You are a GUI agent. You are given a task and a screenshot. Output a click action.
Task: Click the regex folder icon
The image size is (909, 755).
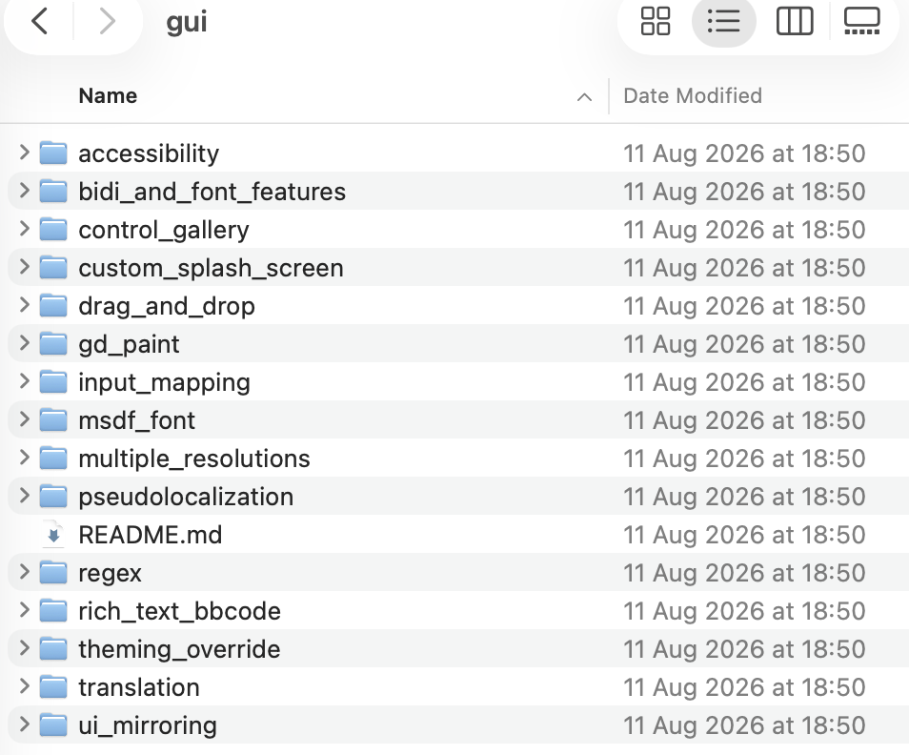click(53, 573)
